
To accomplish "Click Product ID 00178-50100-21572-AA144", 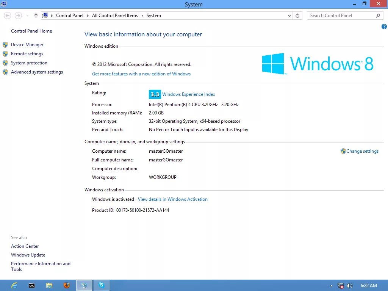I will coord(130,210).
